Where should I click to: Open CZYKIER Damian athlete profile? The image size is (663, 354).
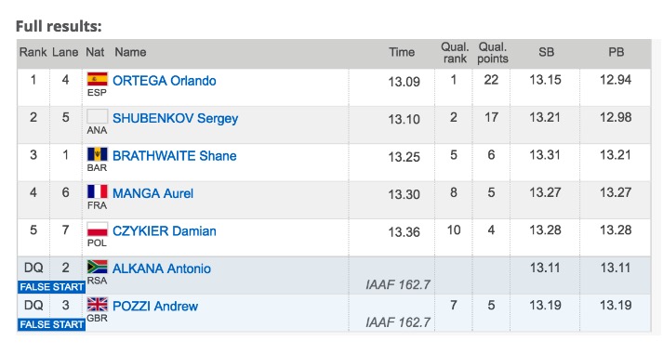point(164,231)
